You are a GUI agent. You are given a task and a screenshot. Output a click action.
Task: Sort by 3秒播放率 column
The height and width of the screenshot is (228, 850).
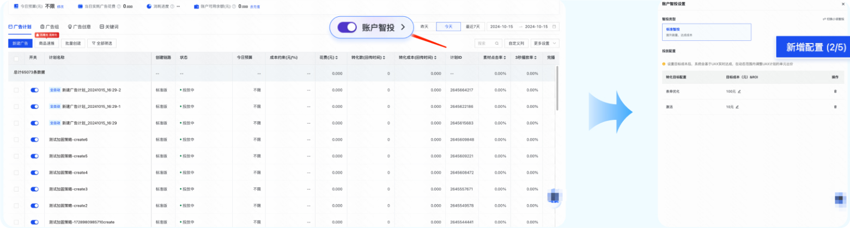[535, 58]
